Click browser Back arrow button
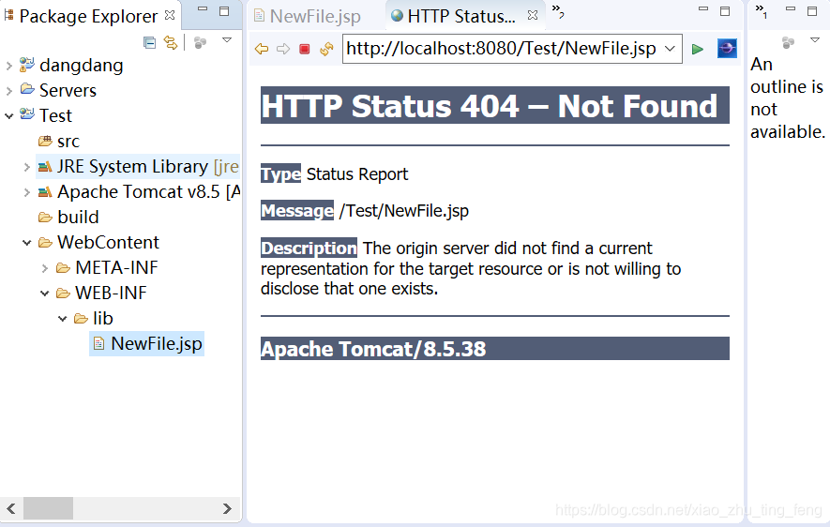Screen dimensions: 830x527 262,49
